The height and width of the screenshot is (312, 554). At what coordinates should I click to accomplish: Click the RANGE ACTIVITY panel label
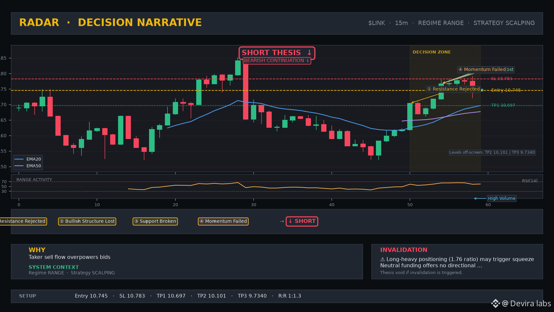[34, 180]
